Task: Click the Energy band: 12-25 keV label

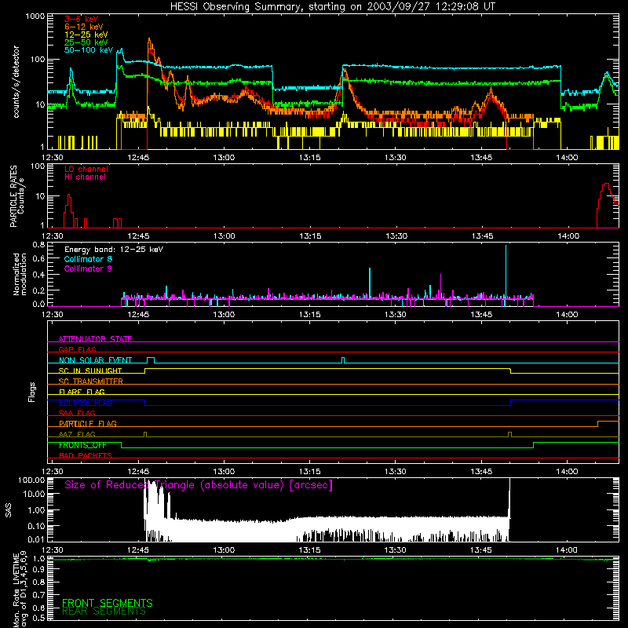Action: coord(114,250)
